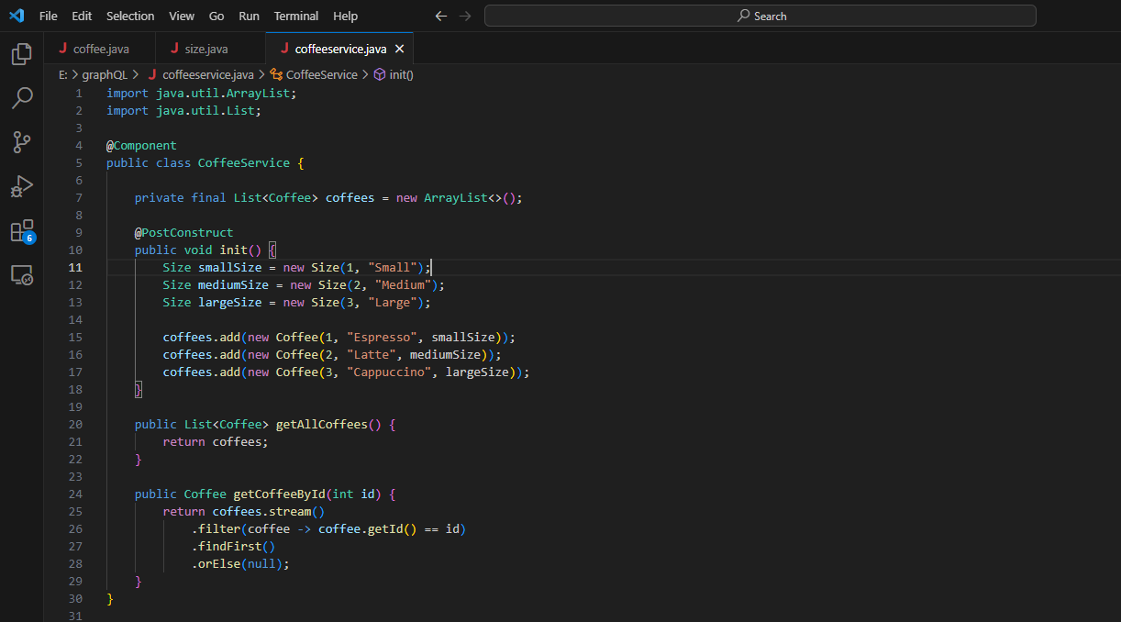Image resolution: width=1121 pixels, height=622 pixels.
Task: Click the .findFirst() call
Action: [x=234, y=547]
